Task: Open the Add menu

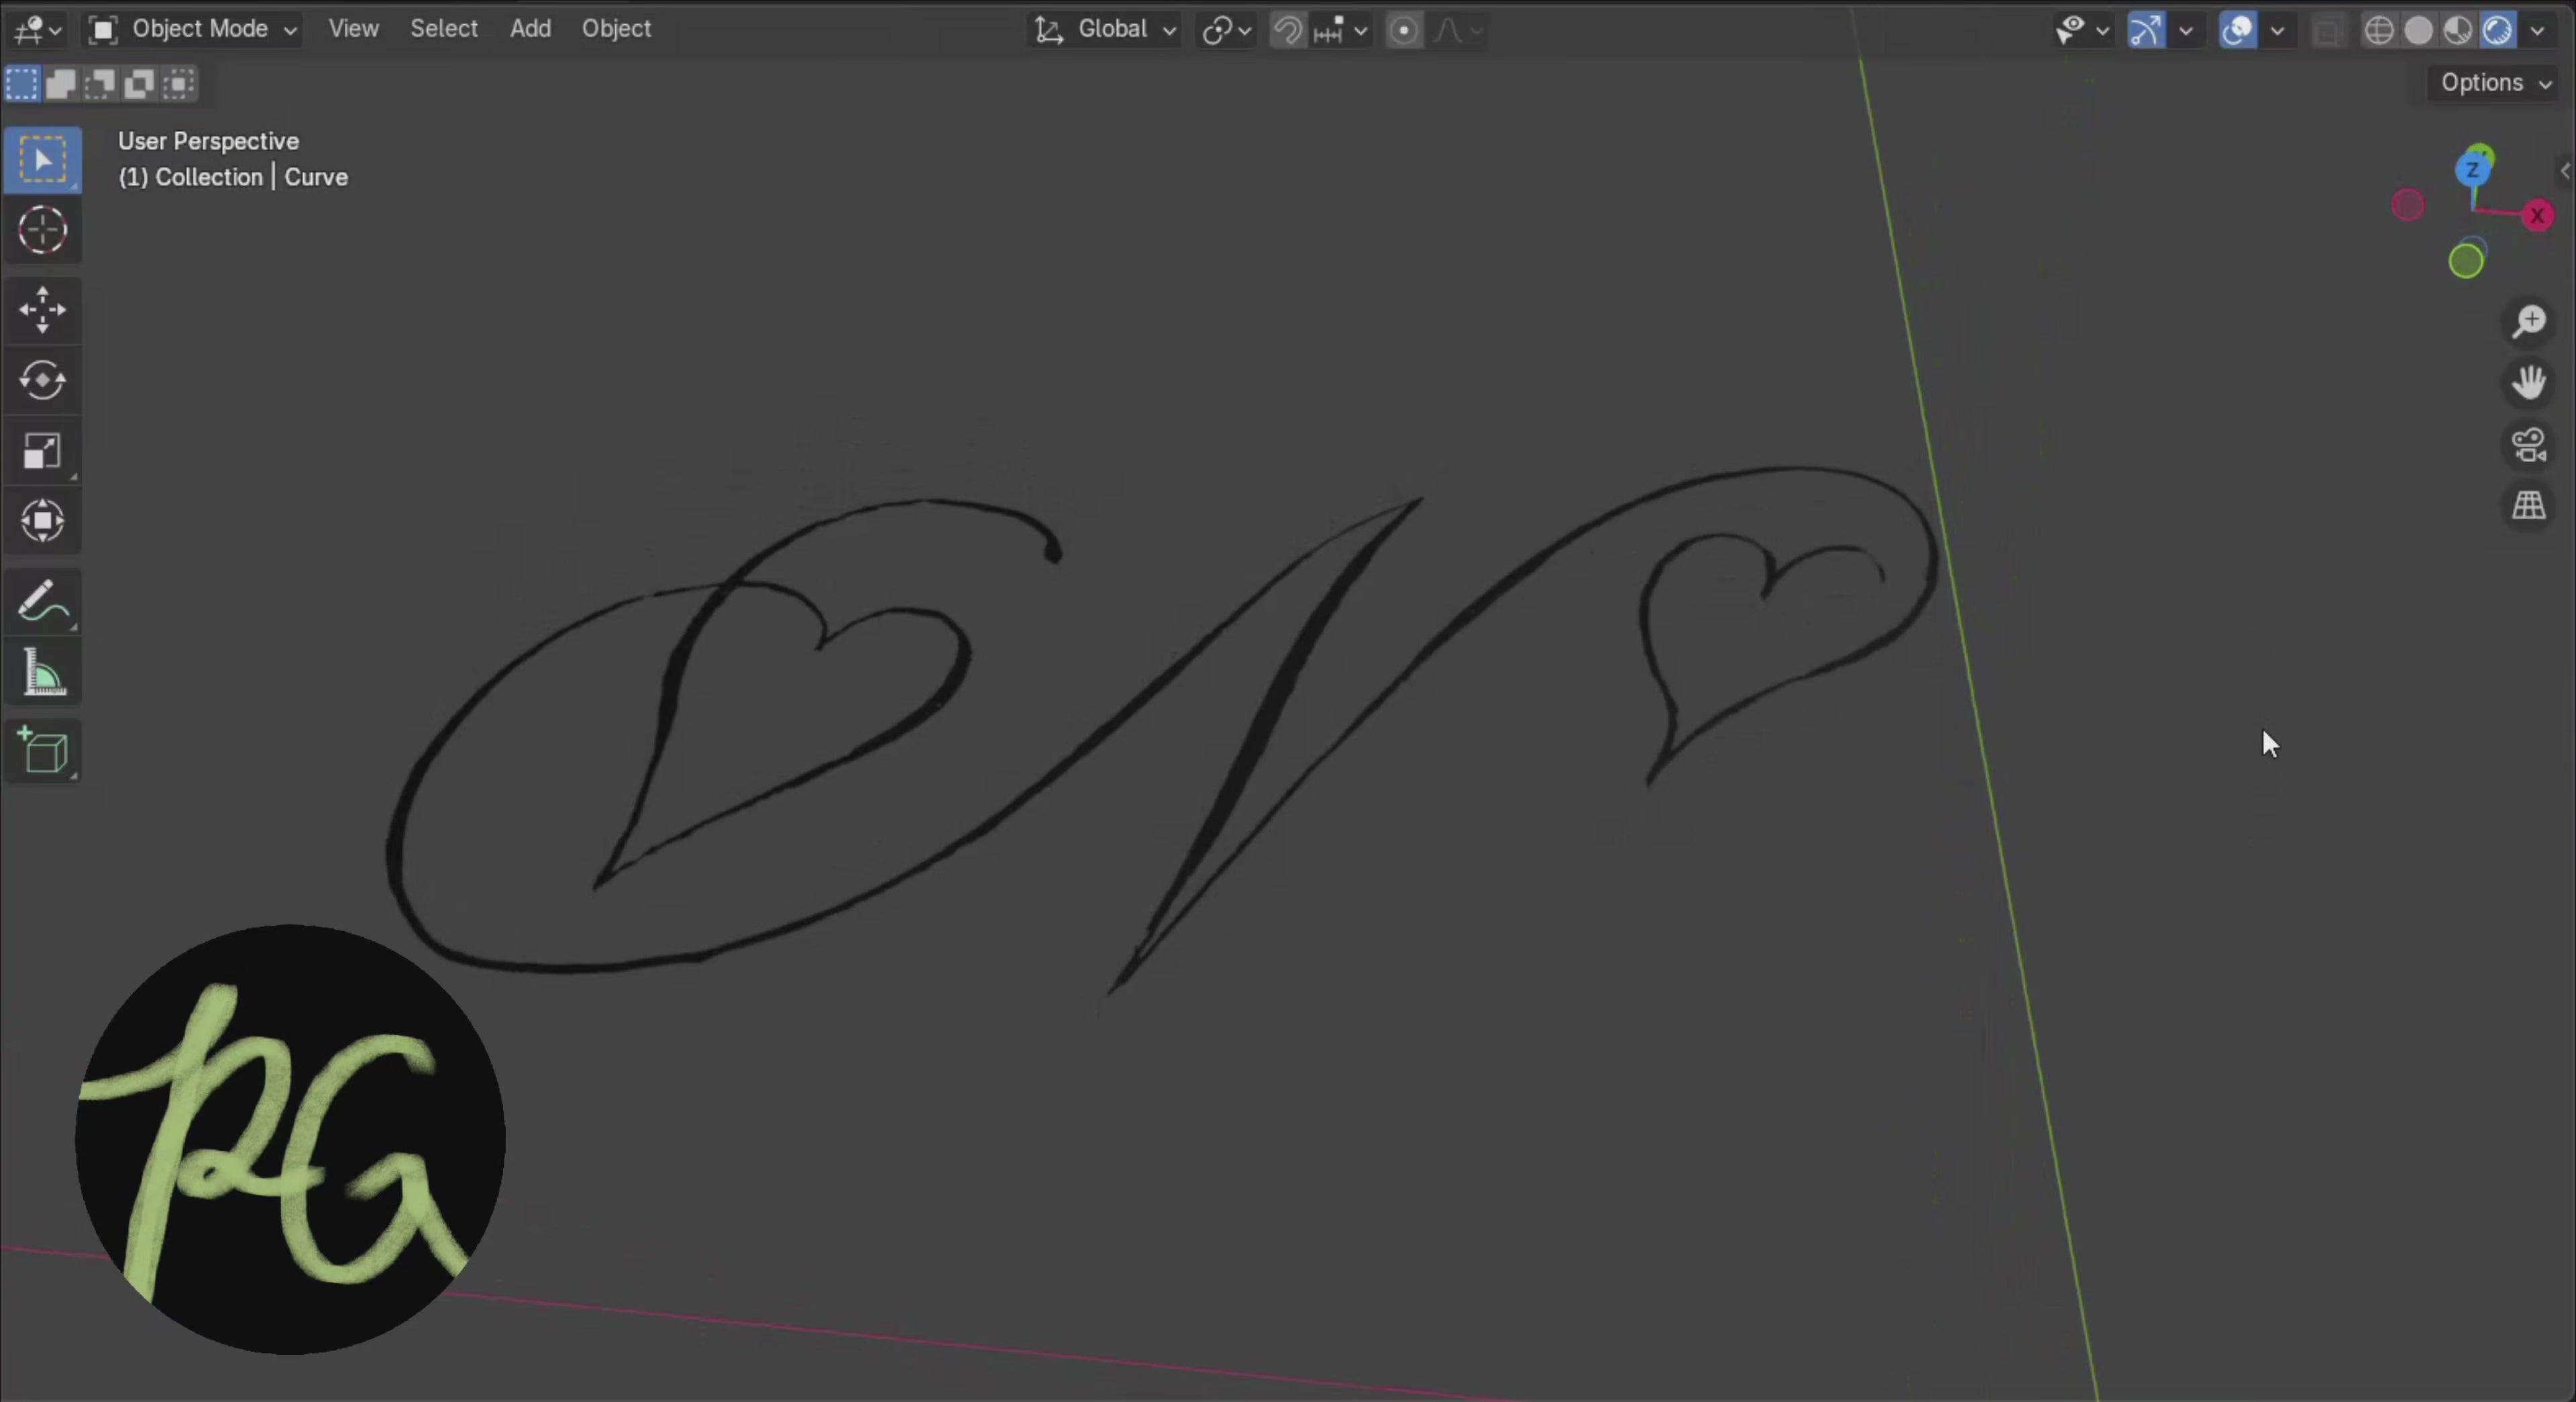Action: 530,29
